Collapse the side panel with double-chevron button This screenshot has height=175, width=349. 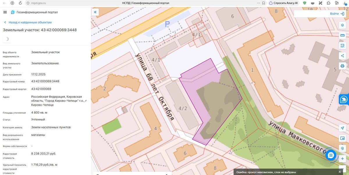pos(95,12)
